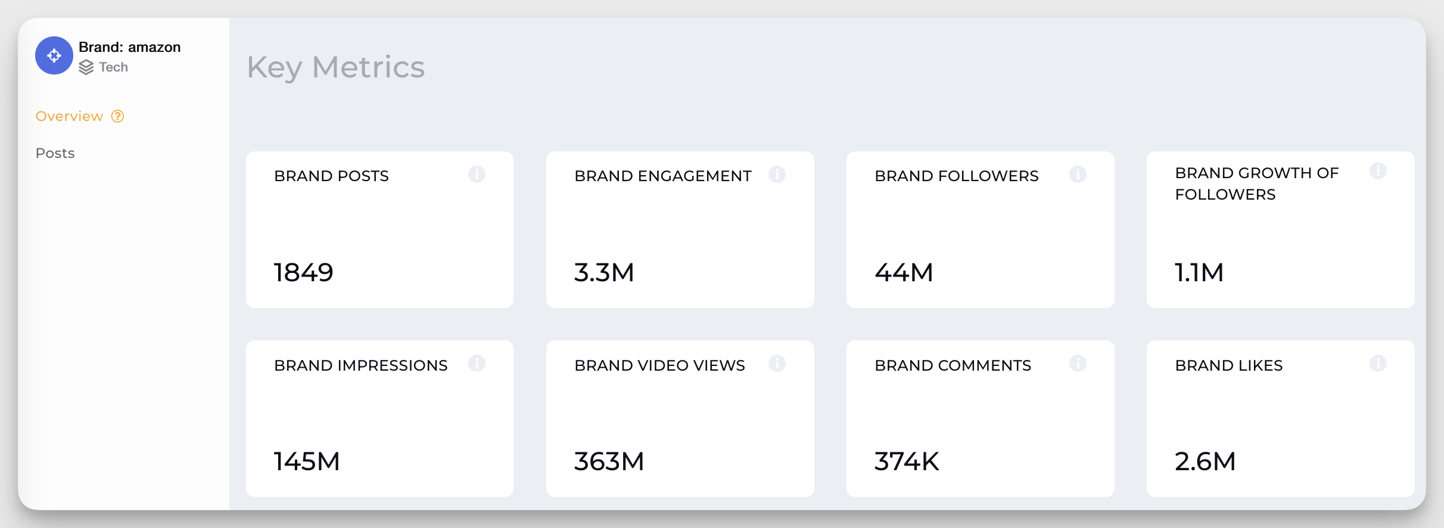
Task: Click the 3.3M engagement value
Action: (604, 273)
